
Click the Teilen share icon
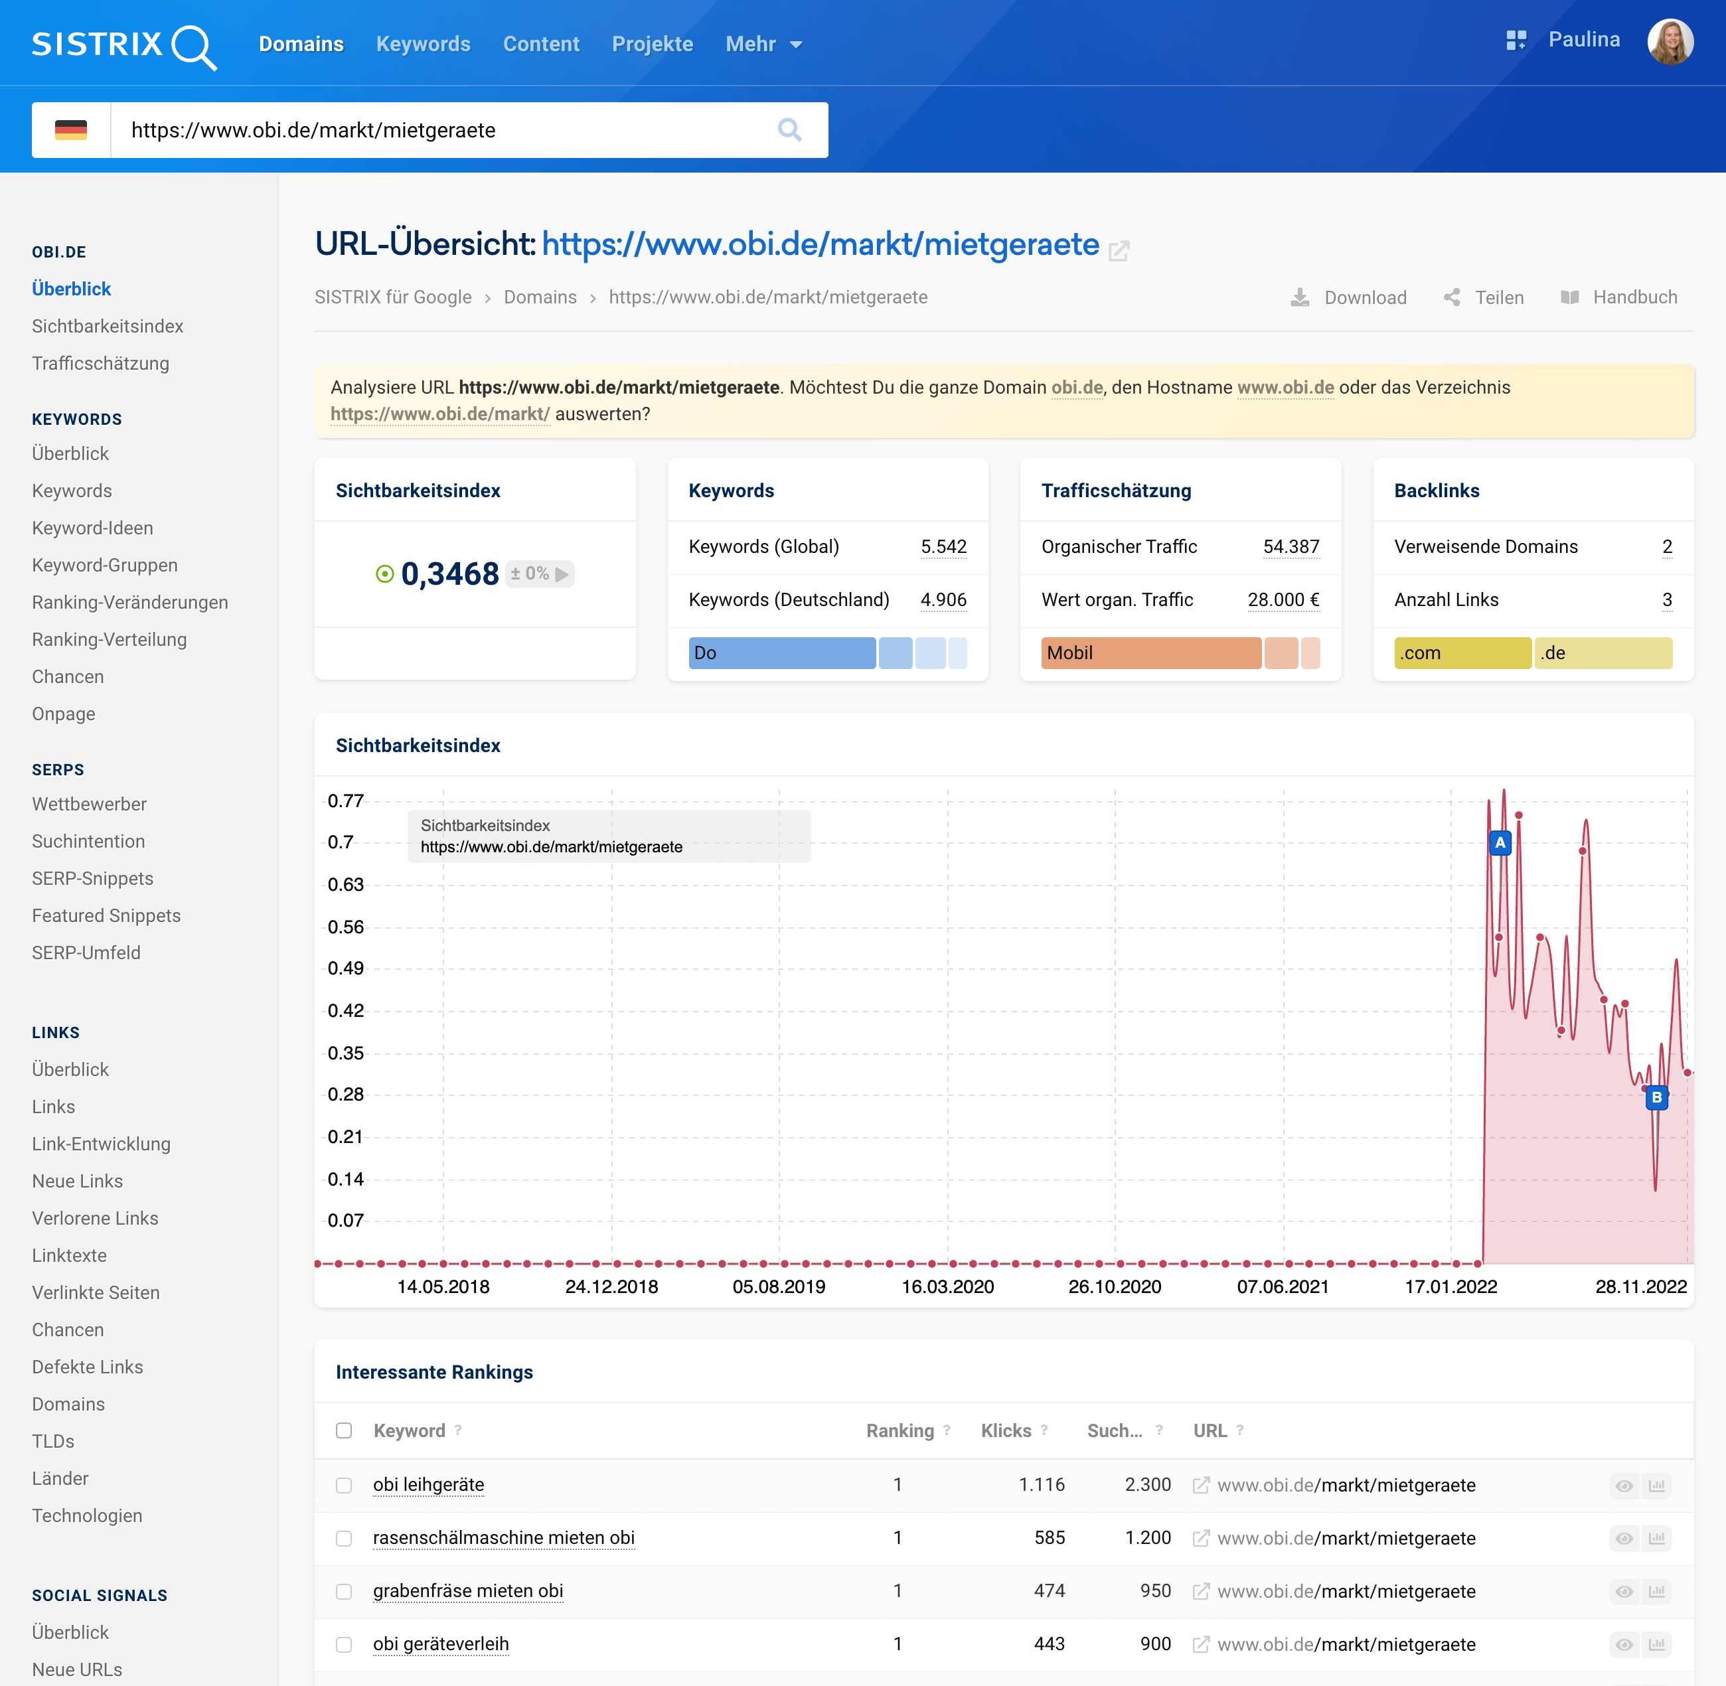[1452, 297]
